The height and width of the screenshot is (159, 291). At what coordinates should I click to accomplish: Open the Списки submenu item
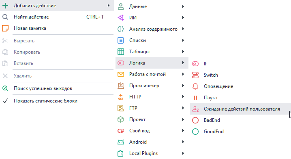pos(152,40)
